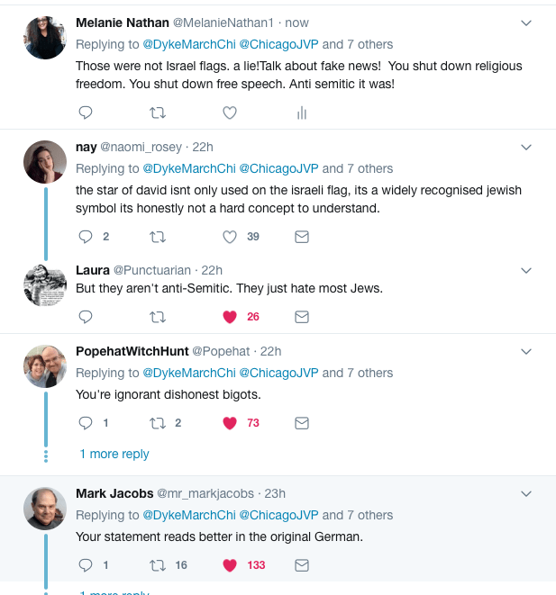Show 1 more reply under PopehatWitchHunt
This screenshot has width=556, height=595.
pyautogui.click(x=114, y=454)
